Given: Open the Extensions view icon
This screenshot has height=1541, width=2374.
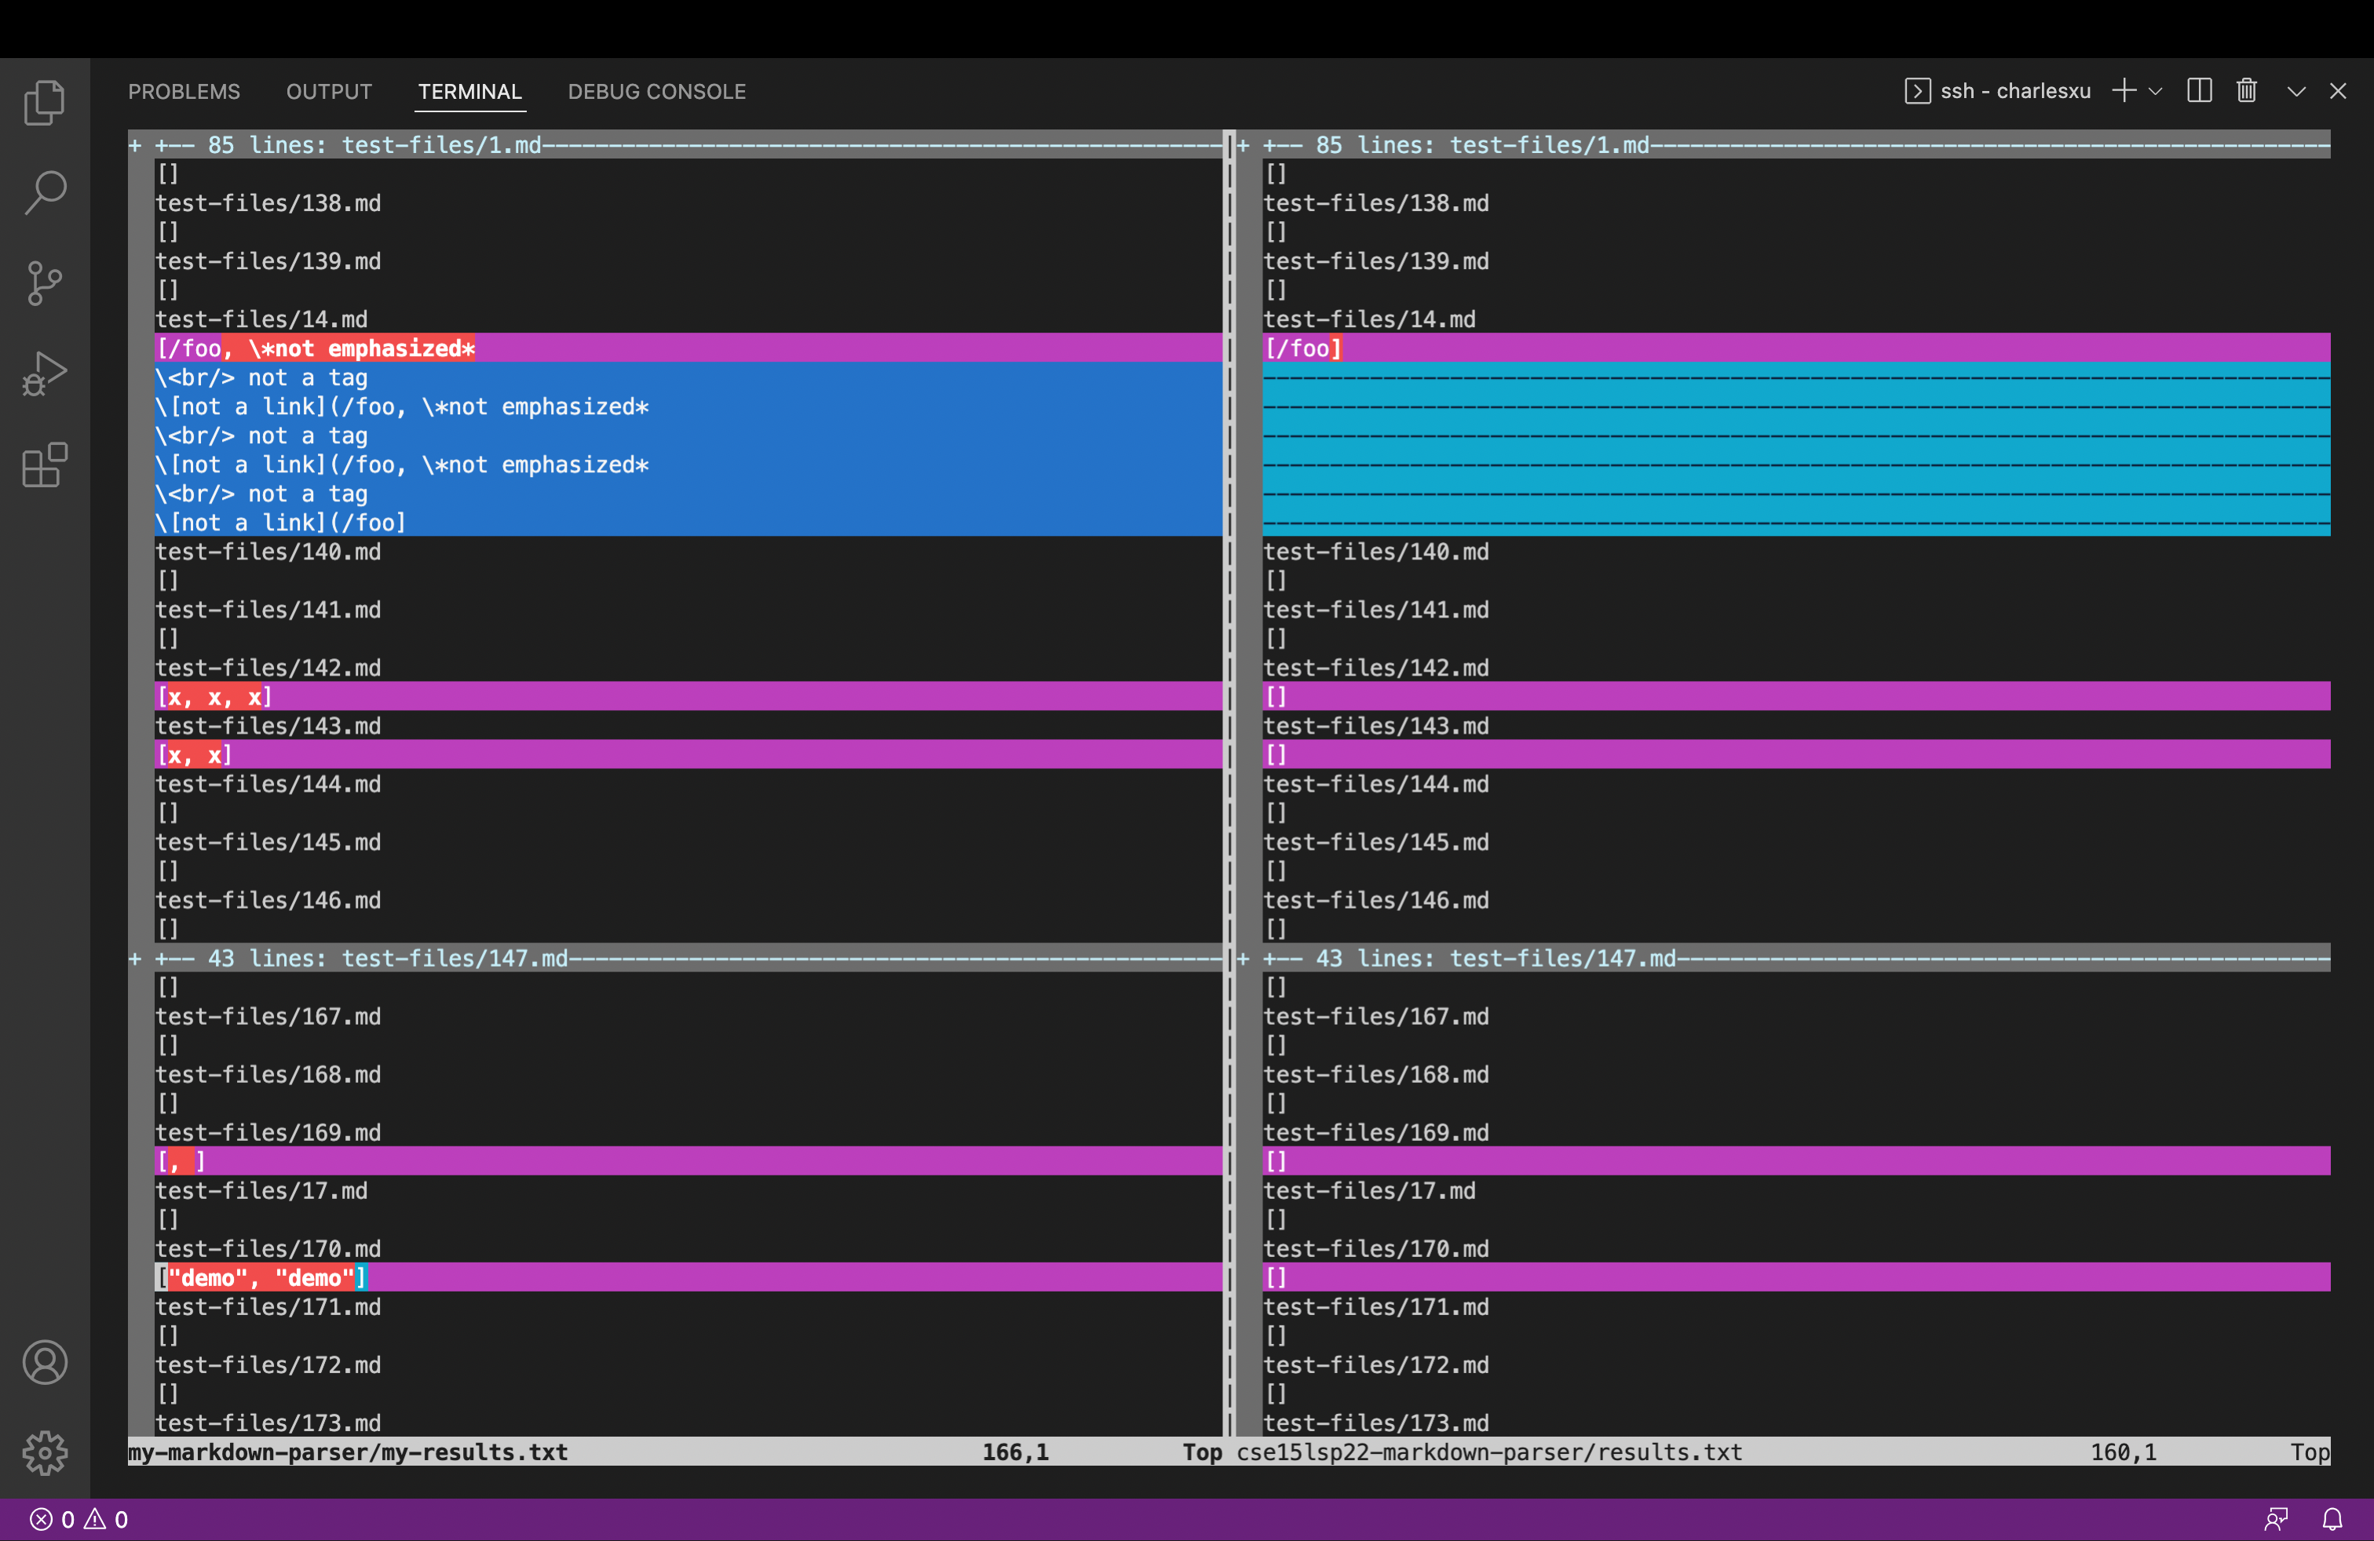Looking at the screenshot, I should (45, 464).
